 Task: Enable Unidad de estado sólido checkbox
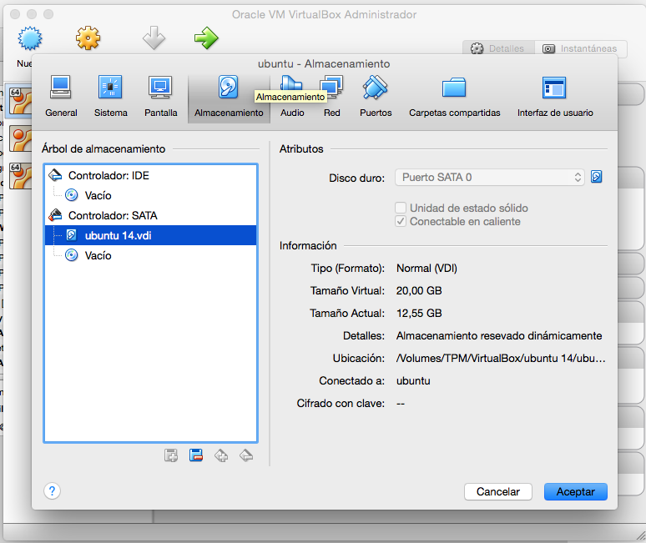tap(401, 208)
